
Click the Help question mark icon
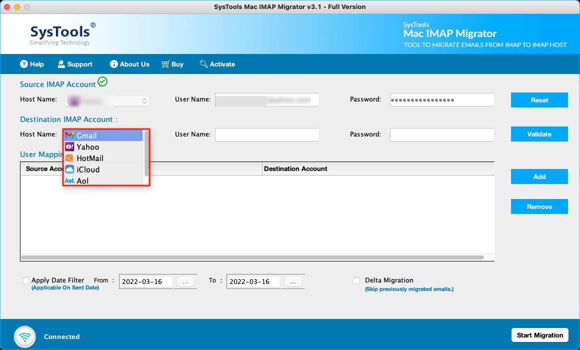[24, 64]
